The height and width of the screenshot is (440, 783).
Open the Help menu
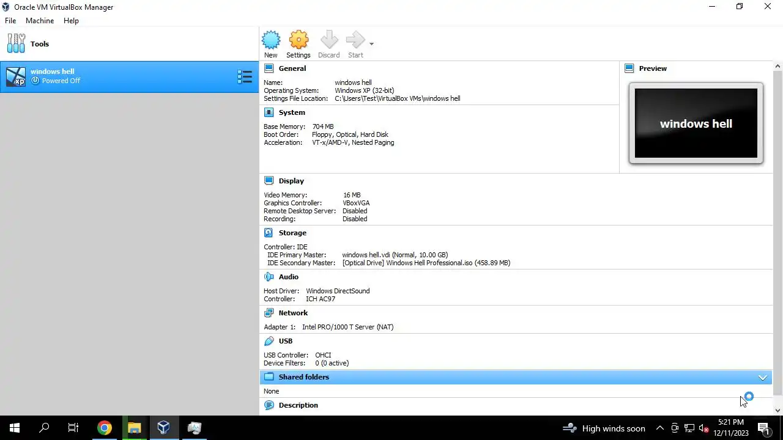coord(71,21)
